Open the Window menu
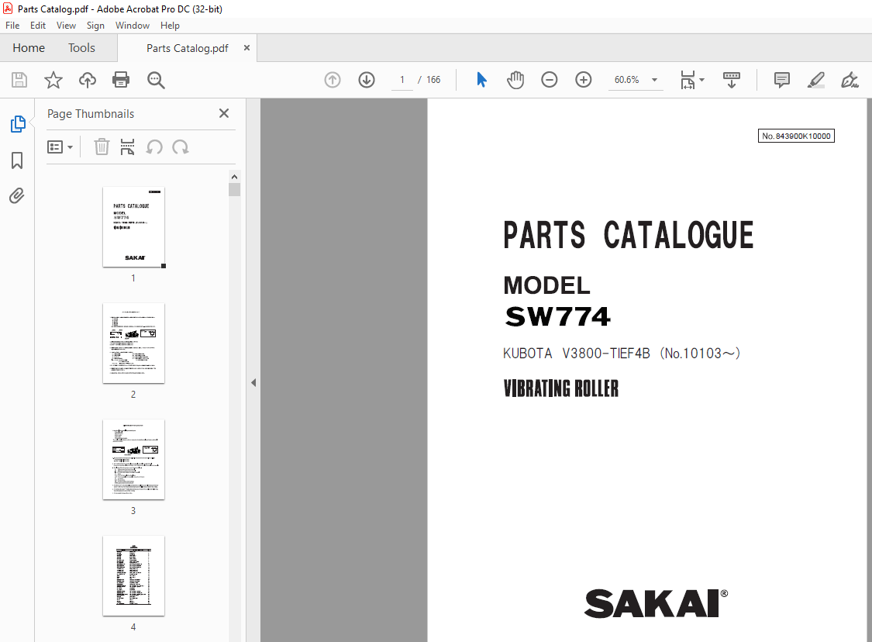 click(133, 26)
